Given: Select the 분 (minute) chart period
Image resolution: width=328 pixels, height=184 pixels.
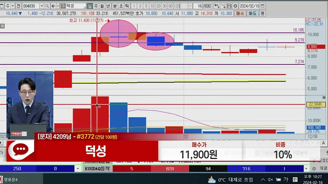Looking at the screenshot, I should (115, 6).
